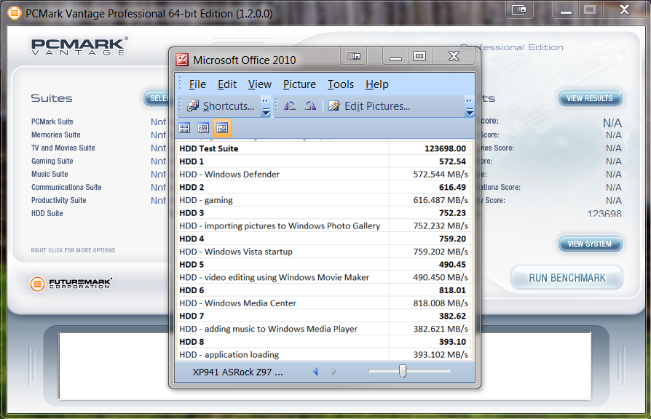This screenshot has height=419, width=651.
Task: Rotate picture left using toolbar icon
Action: click(290, 106)
